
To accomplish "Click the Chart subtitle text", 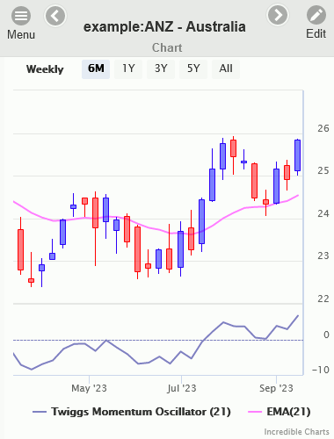I will tap(167, 47).
